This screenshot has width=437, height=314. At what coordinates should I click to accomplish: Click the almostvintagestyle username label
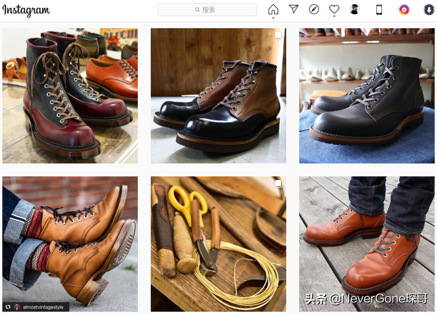tap(43, 307)
